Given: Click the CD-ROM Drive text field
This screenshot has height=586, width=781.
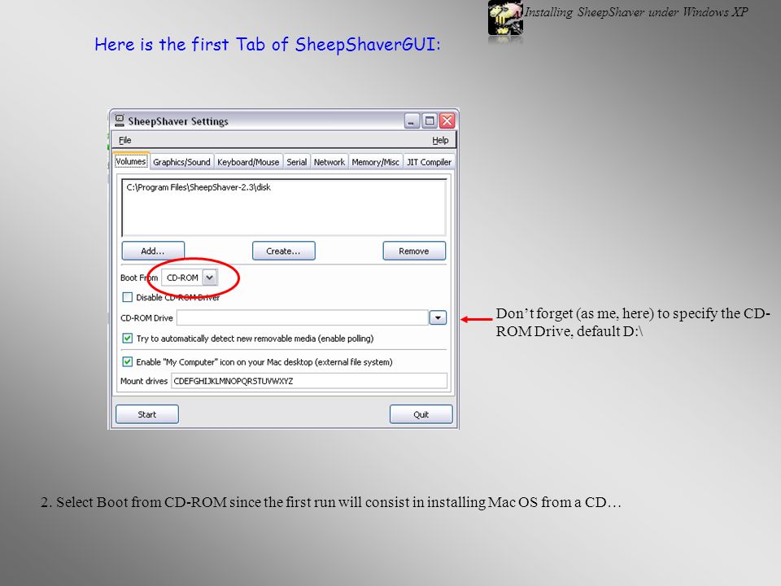Looking at the screenshot, I should tap(303, 317).
